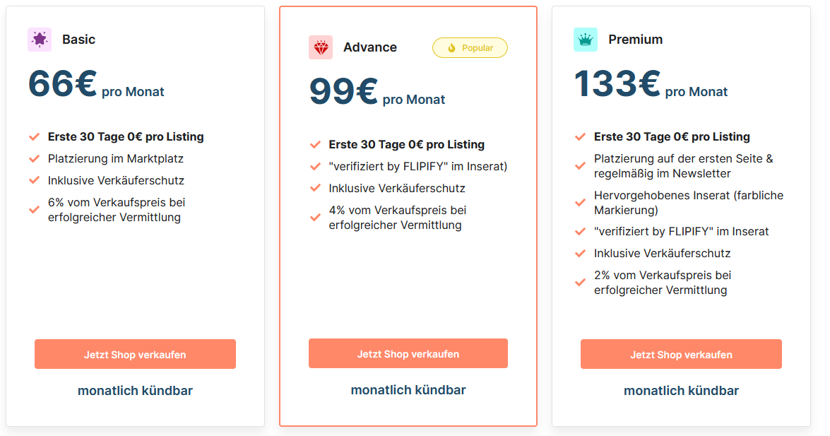This screenshot has height=436, width=830.
Task: Click checkmark beside 4% vom Verkaufspreis
Action: point(316,217)
